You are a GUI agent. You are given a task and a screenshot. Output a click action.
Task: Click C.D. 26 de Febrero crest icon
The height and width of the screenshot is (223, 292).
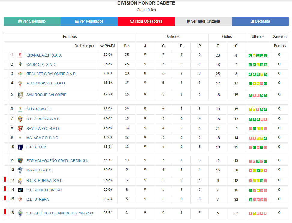20,190
